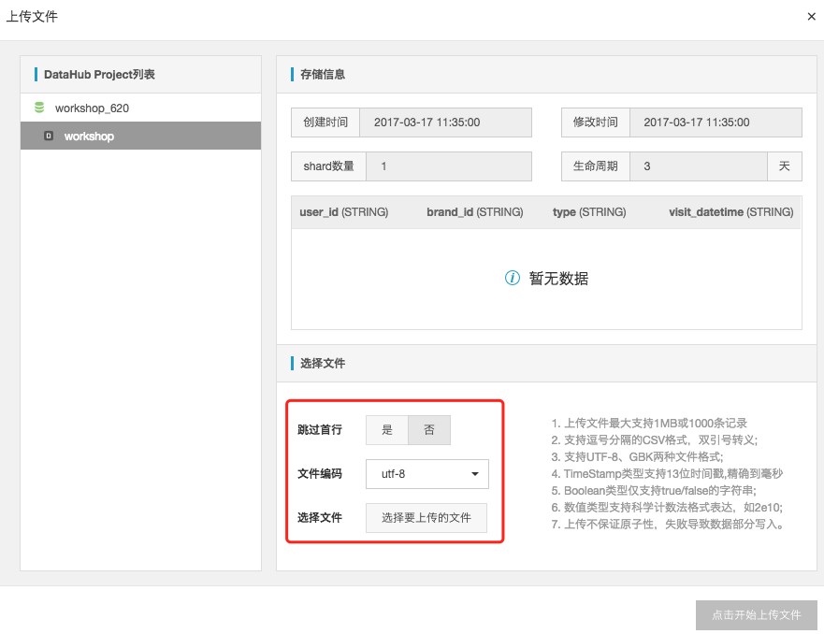Open the 文件编码 utf-8 dropdown
824x634 pixels.
click(x=426, y=474)
